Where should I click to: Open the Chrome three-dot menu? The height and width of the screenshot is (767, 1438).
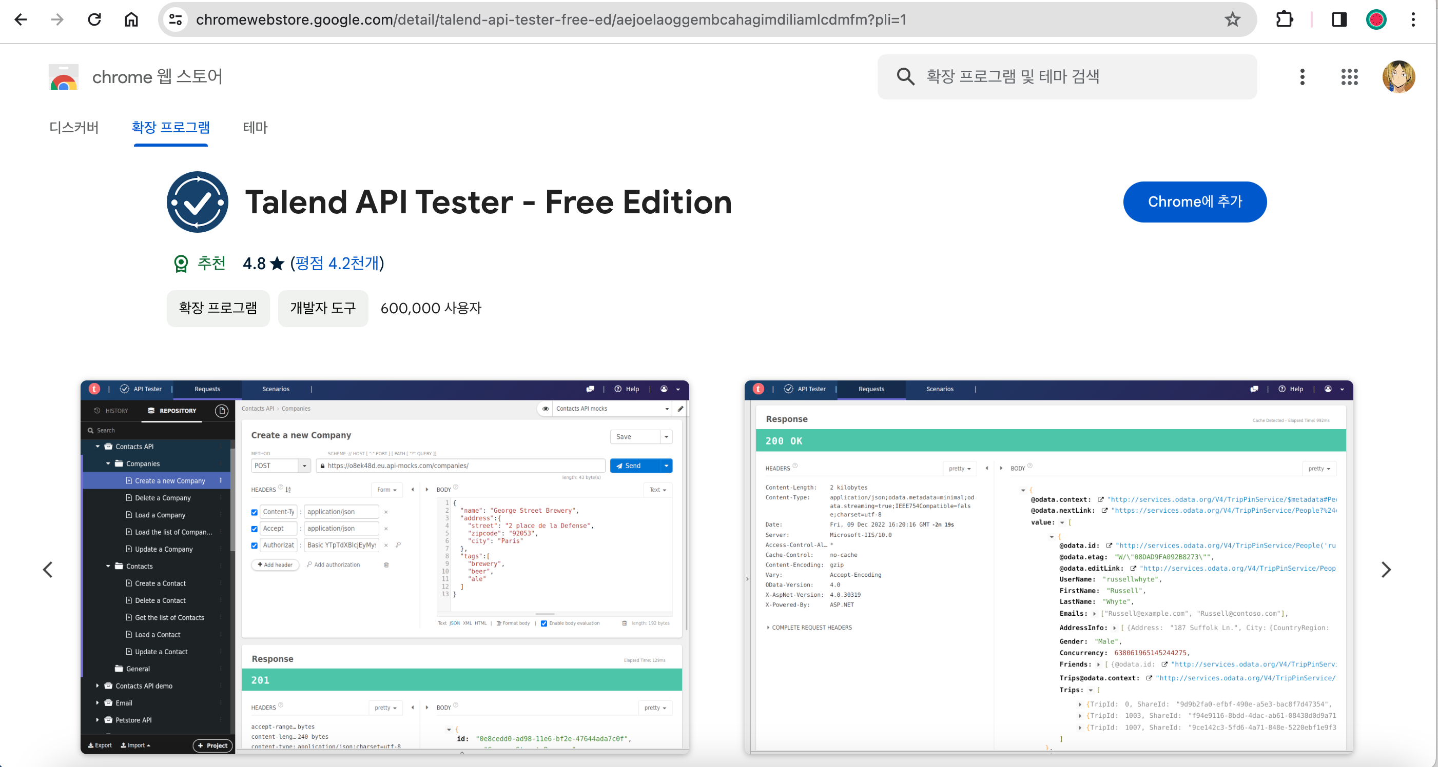[x=1413, y=19]
